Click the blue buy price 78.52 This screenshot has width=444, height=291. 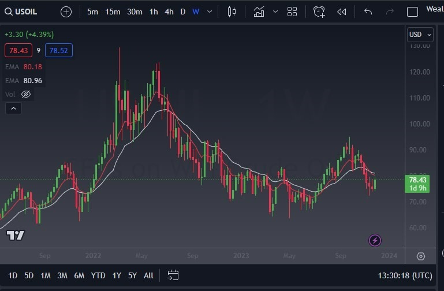(59, 50)
